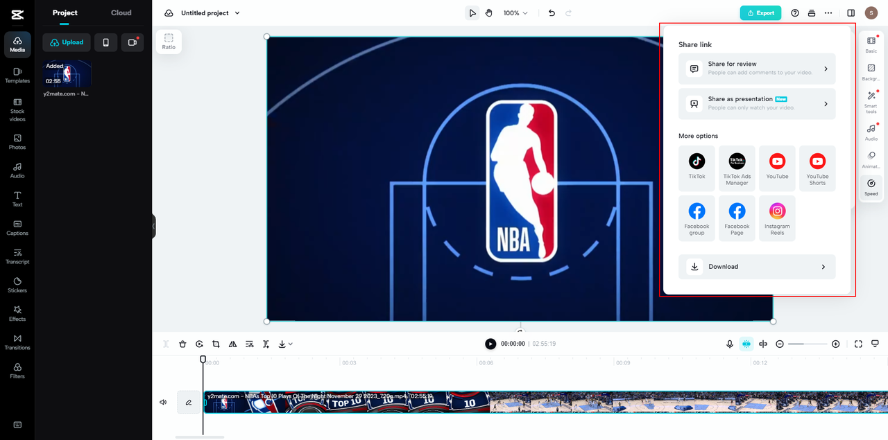
Task: Open the user profile avatar
Action: pyautogui.click(x=871, y=13)
